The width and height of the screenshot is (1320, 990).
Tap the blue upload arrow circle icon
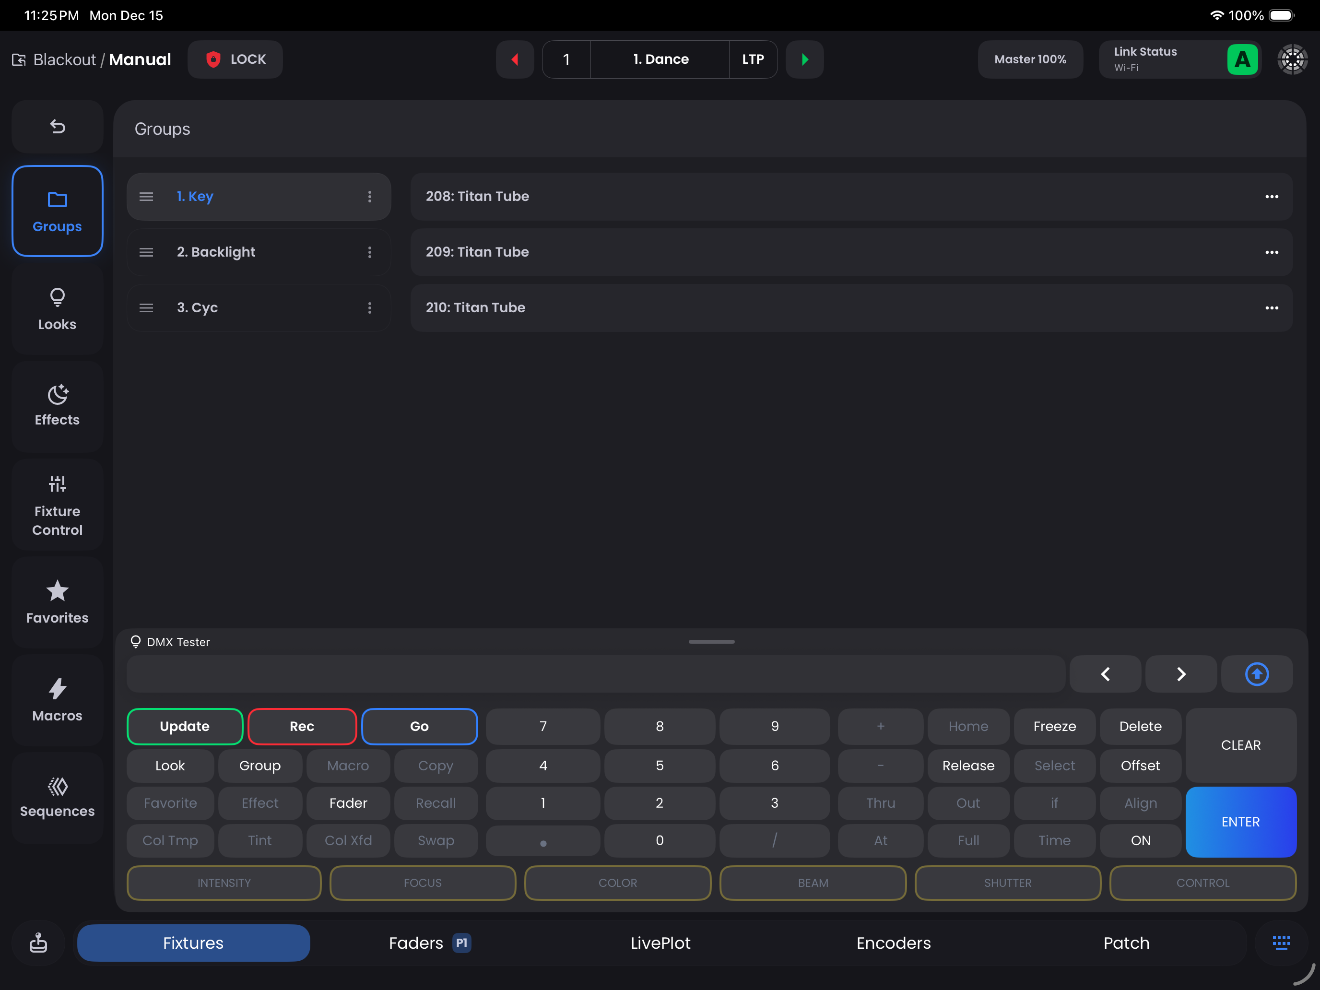pos(1256,674)
